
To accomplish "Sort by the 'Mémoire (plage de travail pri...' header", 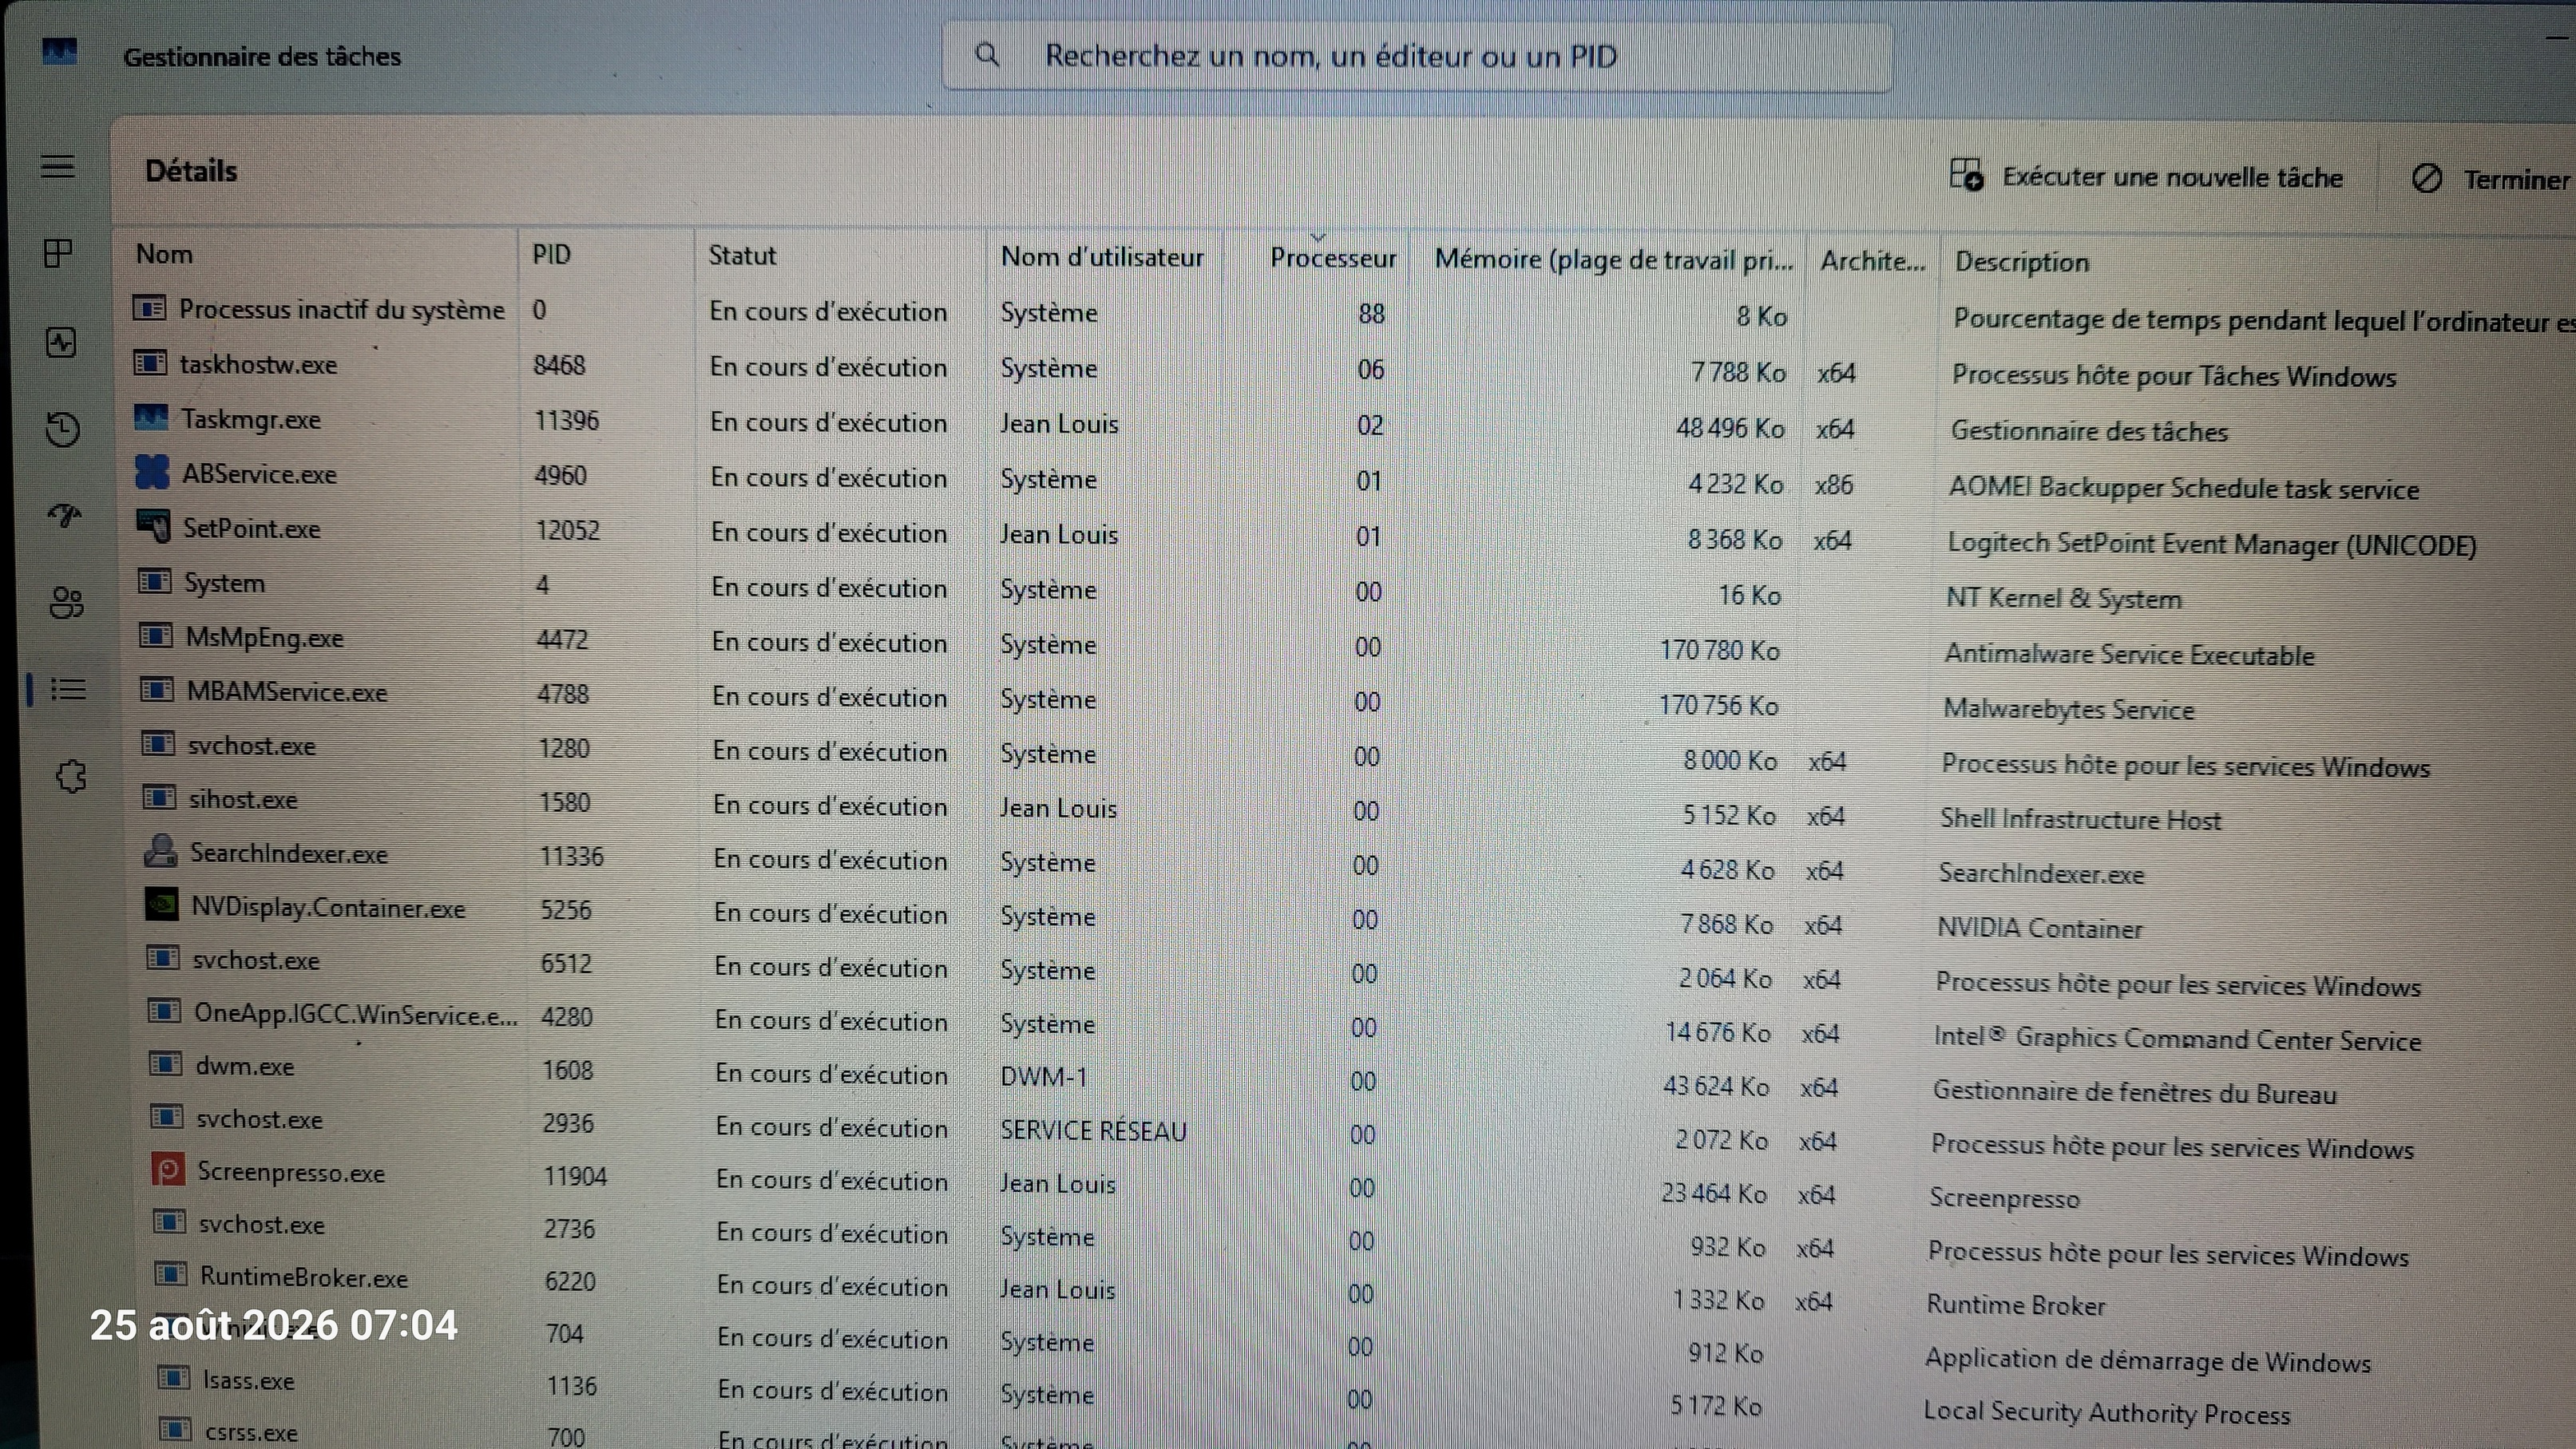I will tap(1613, 260).
